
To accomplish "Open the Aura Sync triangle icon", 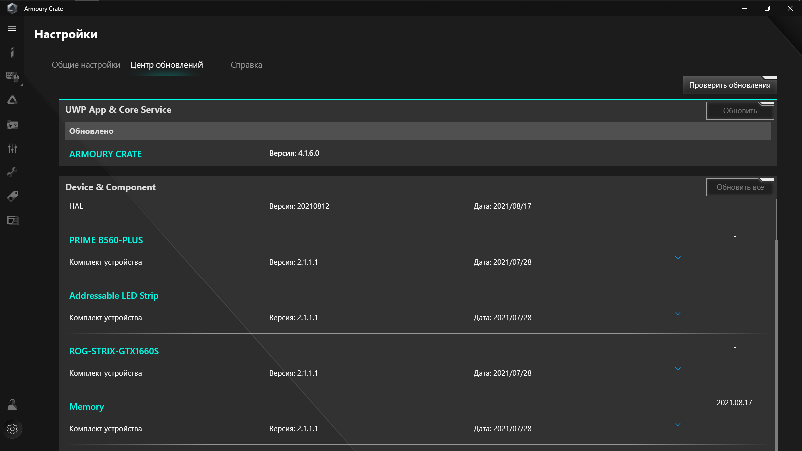I will (12, 100).
